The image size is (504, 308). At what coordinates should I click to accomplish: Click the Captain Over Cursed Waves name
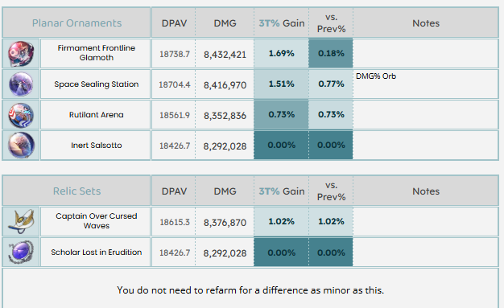97,220
